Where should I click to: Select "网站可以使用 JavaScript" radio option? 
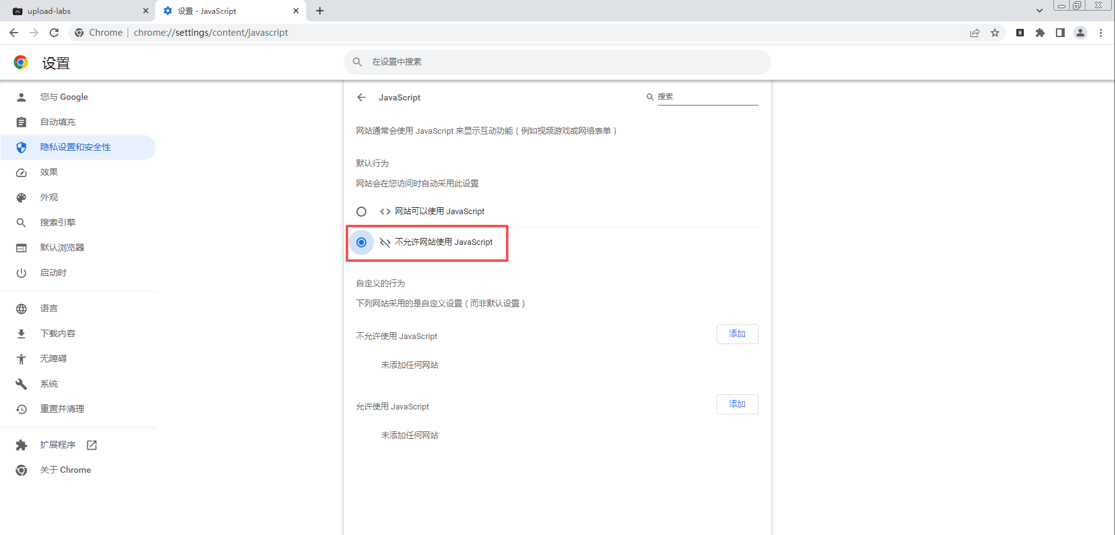click(361, 212)
